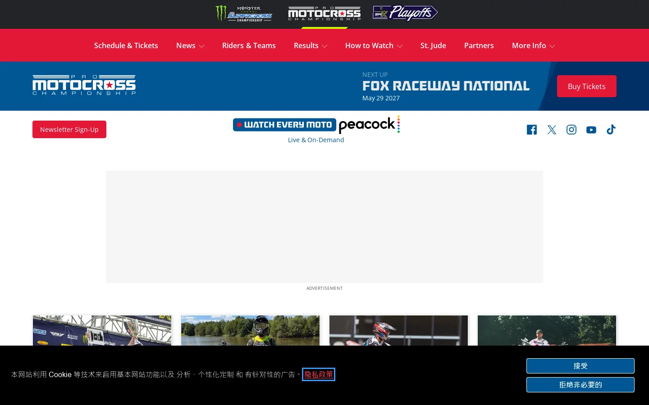The image size is (649, 405).
Task: Click the Pro Motocross logo in blue banner
Action: (x=84, y=85)
